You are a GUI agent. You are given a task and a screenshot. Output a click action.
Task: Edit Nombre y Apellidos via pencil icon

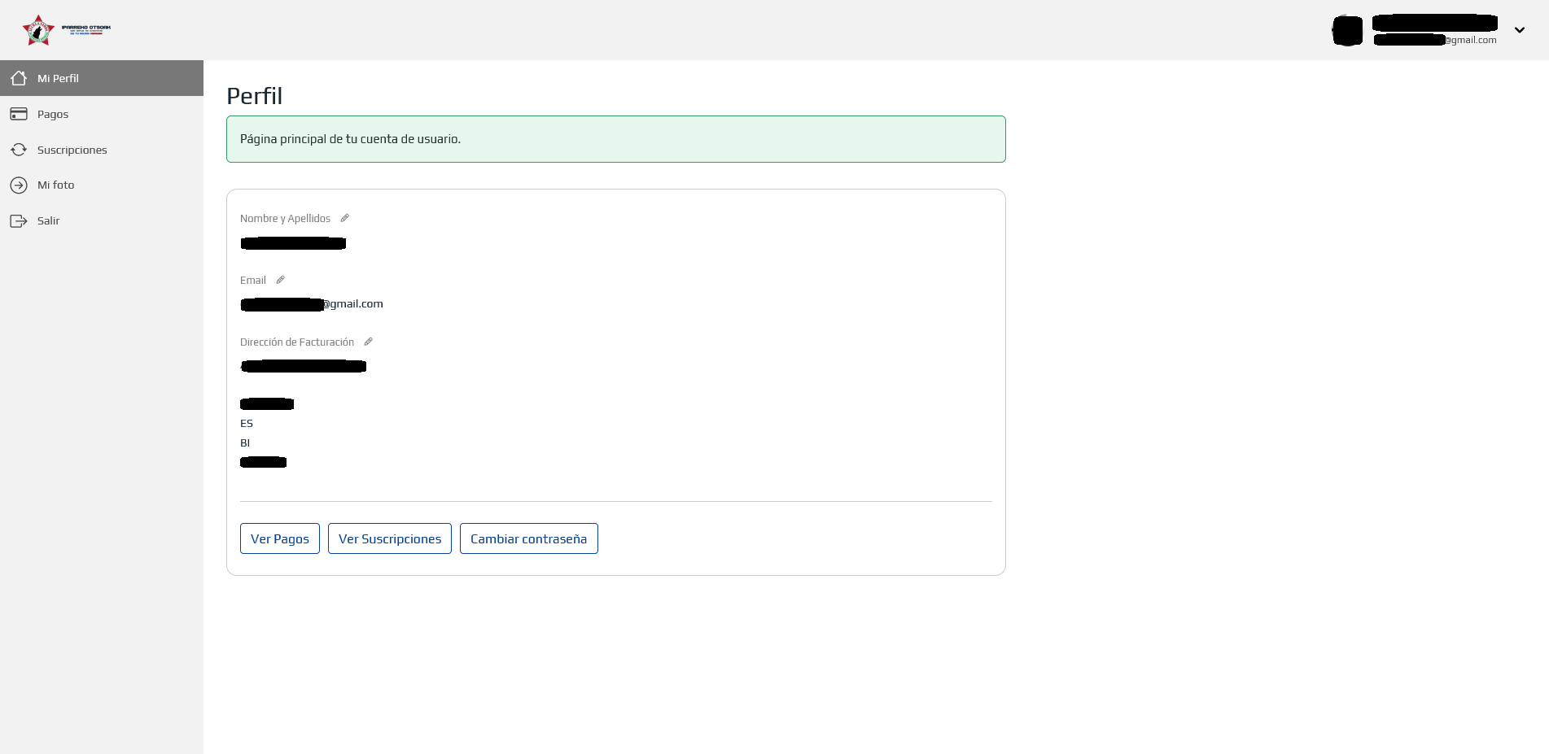[344, 217]
